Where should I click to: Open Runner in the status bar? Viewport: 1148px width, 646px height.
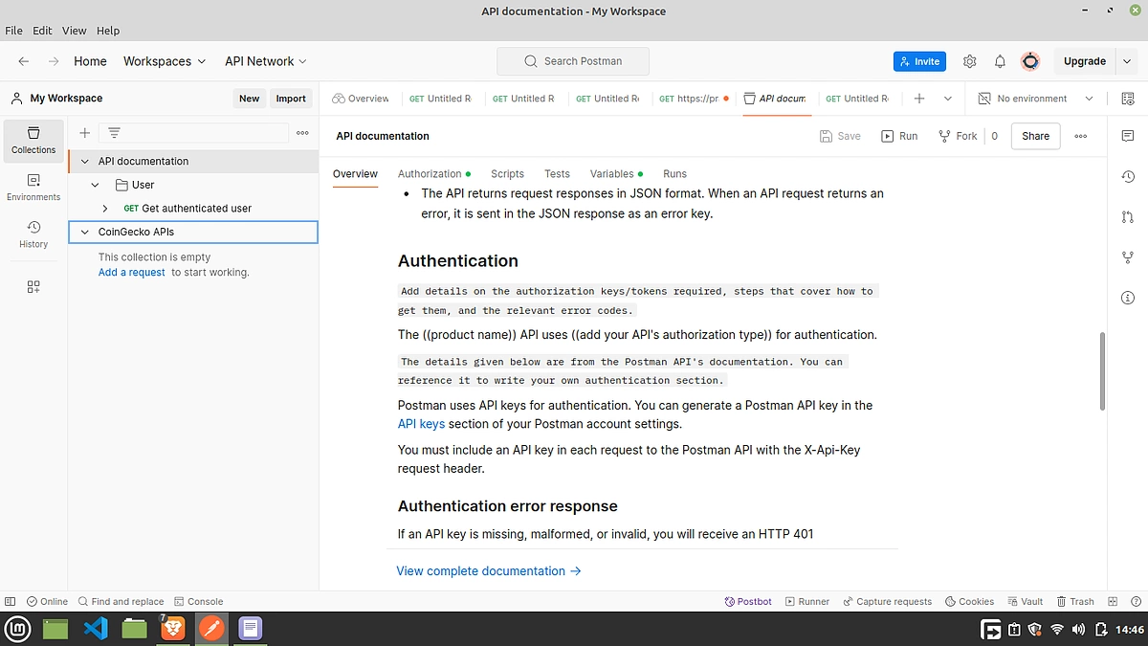(807, 601)
